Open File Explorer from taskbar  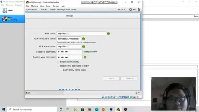75,109
